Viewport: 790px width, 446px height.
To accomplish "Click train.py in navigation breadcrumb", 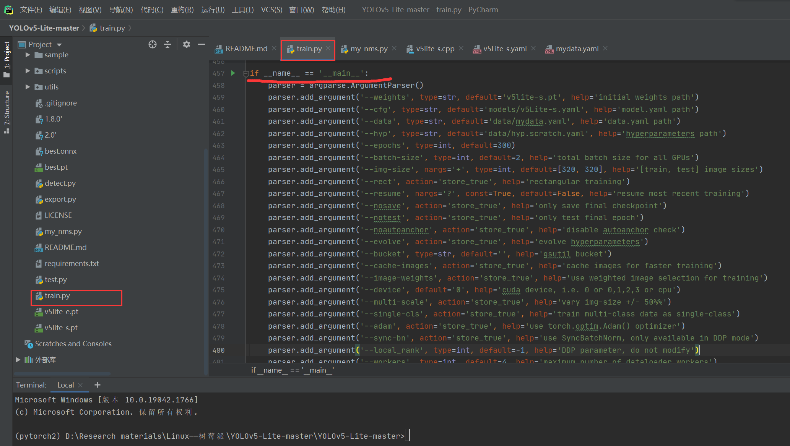I will point(107,28).
